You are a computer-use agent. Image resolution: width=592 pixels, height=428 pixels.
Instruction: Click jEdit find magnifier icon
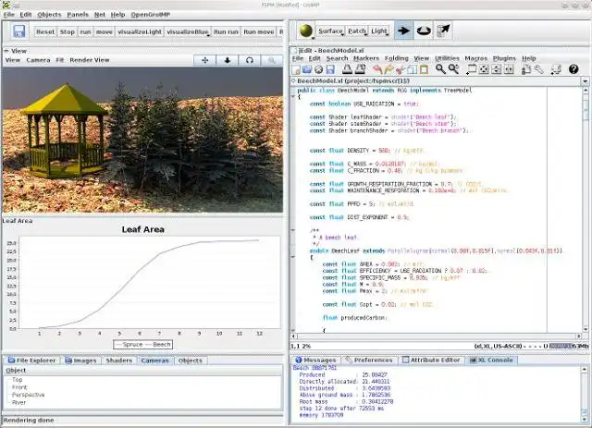click(x=440, y=69)
